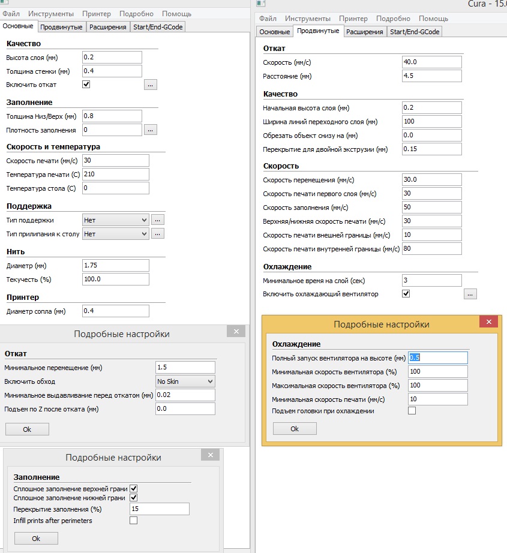Click filament Диаметр (мм) field with 1.75
507x553 pixels.
[116, 266]
